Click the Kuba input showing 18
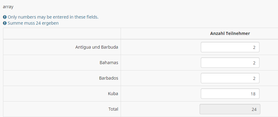This screenshot has width=278, height=117. click(x=230, y=94)
